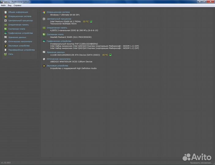Click the green CPU temperature indicator icon

[91, 21]
